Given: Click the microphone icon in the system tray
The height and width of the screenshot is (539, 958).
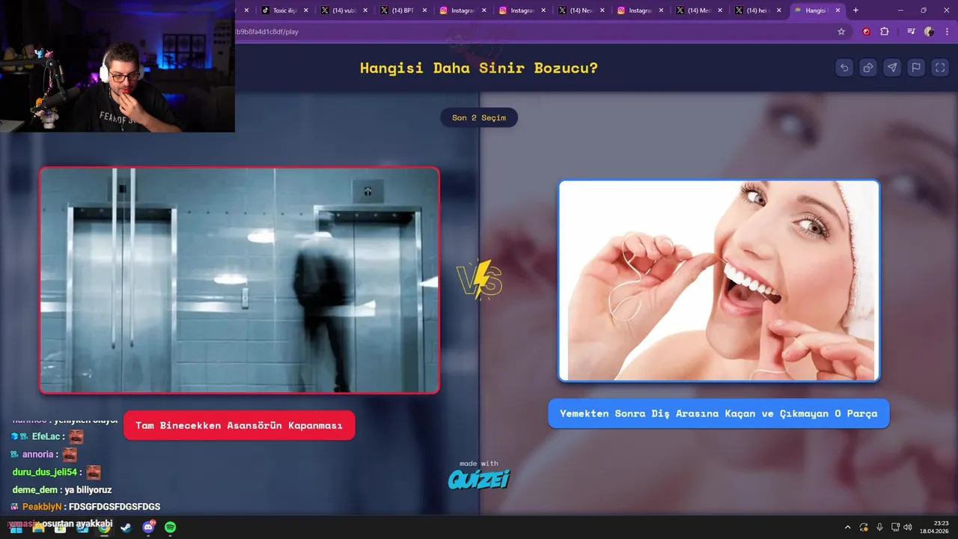Looking at the screenshot, I should [x=879, y=527].
